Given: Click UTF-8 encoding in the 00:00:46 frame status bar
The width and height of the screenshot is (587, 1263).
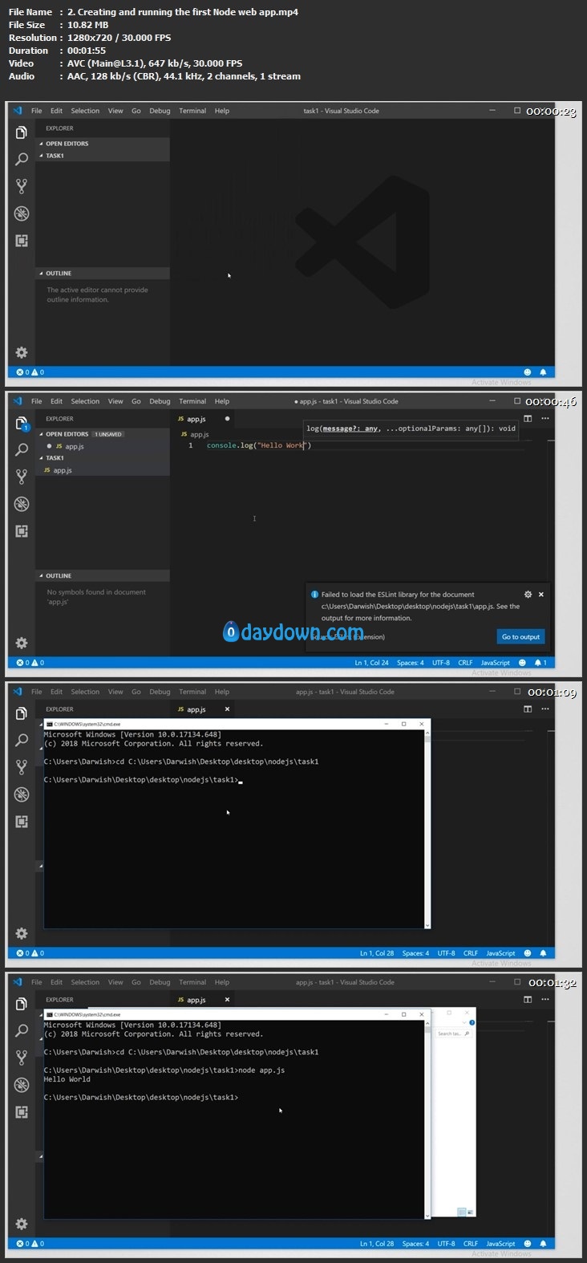Looking at the screenshot, I should (441, 663).
